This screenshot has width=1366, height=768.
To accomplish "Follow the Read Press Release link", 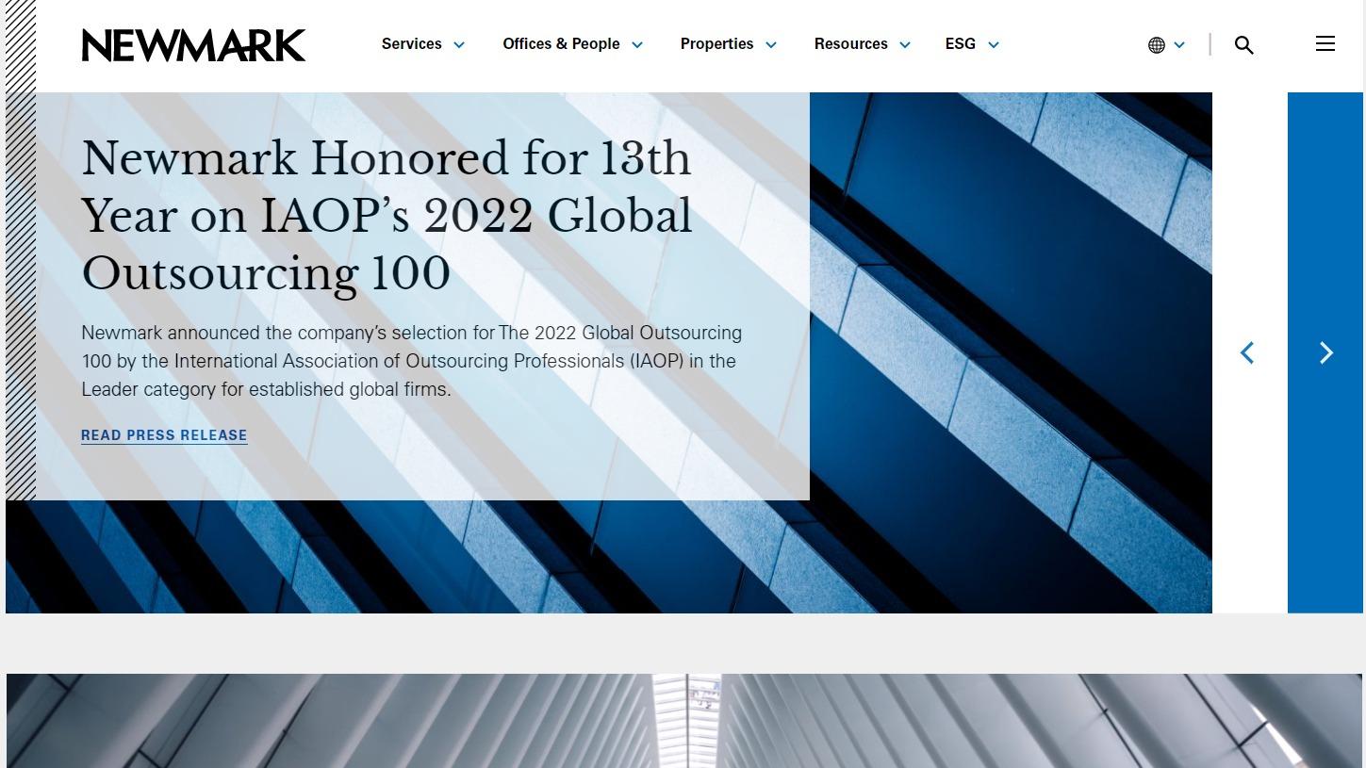I will point(164,435).
